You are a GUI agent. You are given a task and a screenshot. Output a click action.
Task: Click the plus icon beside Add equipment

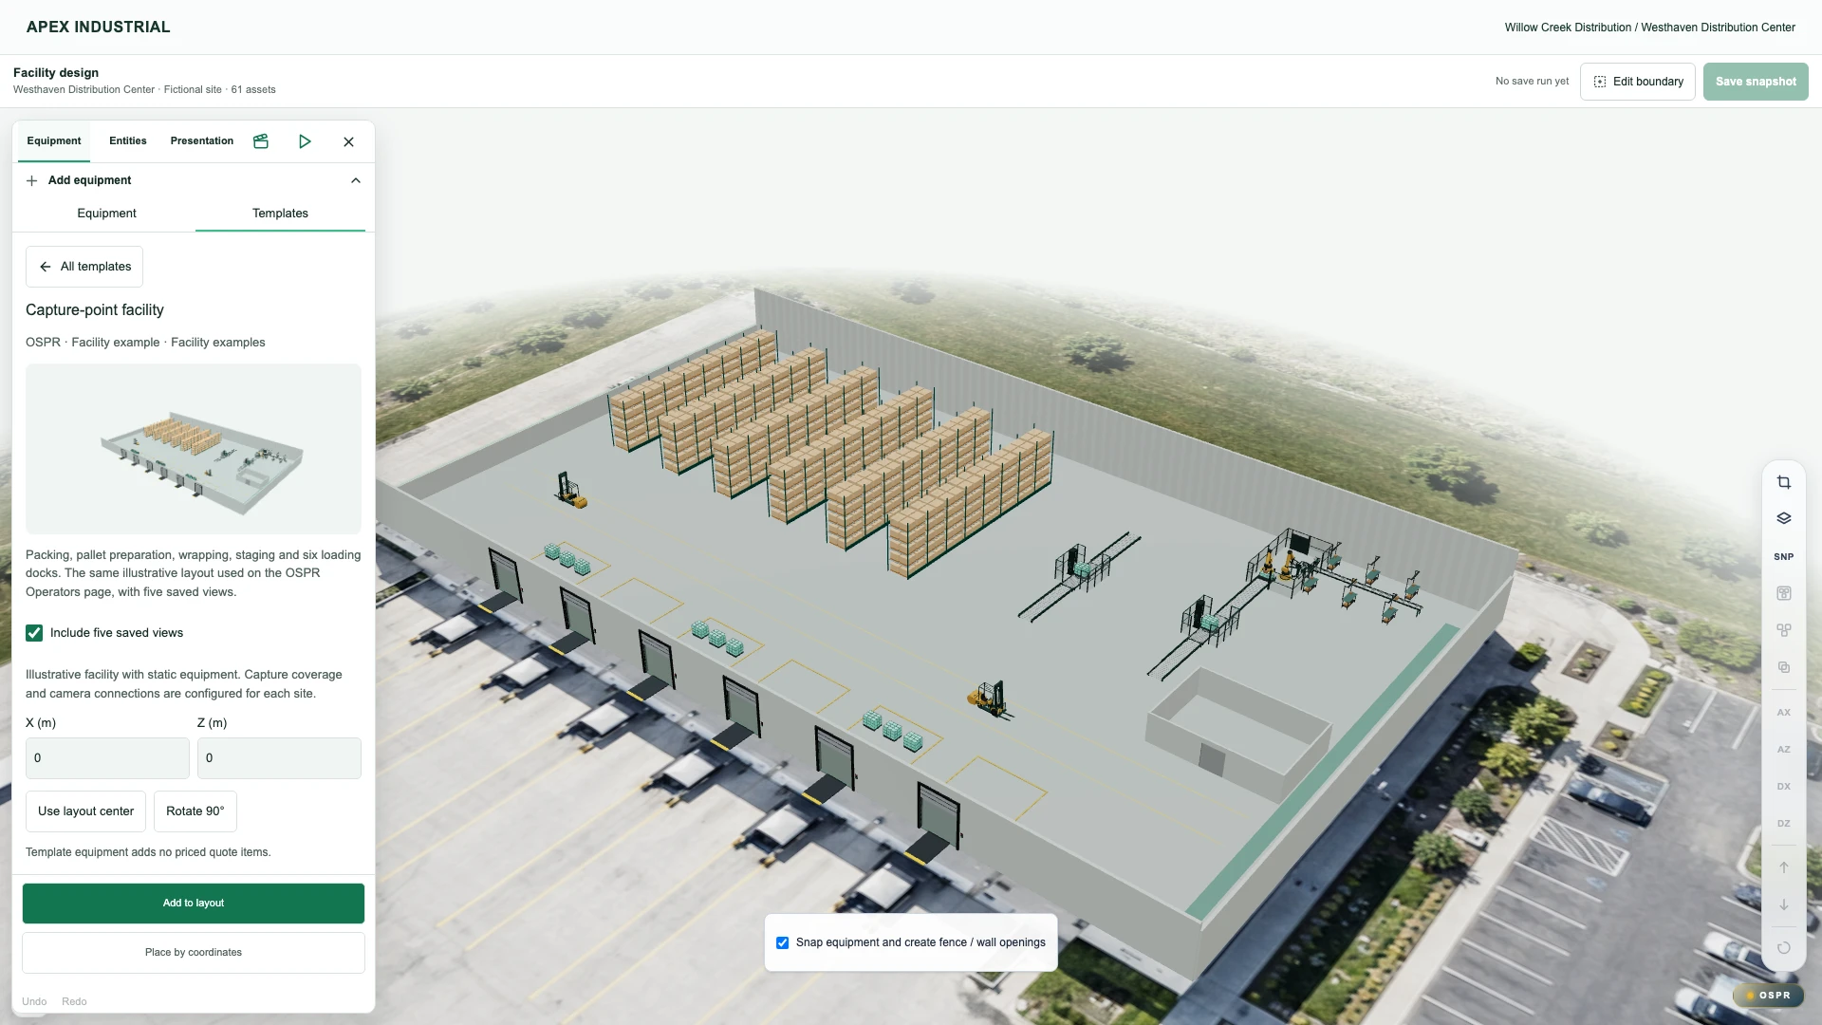click(x=31, y=180)
